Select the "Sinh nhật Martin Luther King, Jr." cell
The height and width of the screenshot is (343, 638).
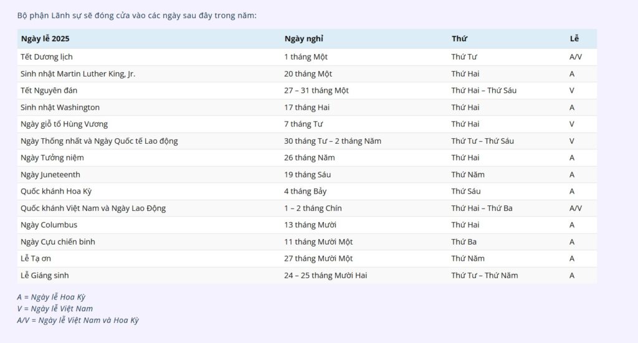(x=78, y=73)
